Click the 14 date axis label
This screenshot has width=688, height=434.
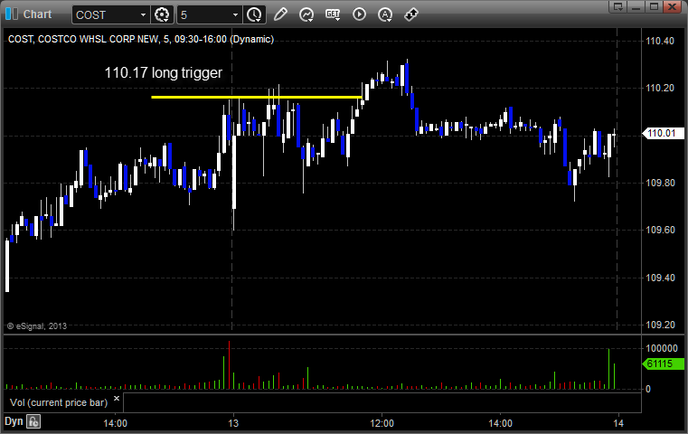[618, 423]
